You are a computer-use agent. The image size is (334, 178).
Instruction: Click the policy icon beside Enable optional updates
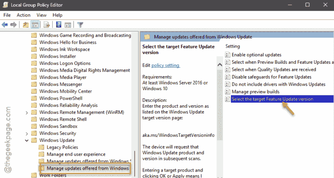coord(228,55)
